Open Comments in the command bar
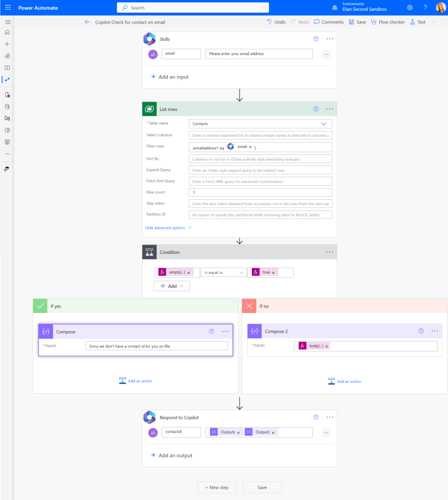 coord(329,22)
